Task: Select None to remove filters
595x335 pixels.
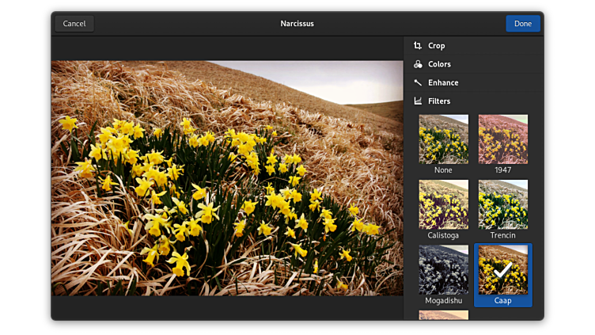Action: point(443,139)
